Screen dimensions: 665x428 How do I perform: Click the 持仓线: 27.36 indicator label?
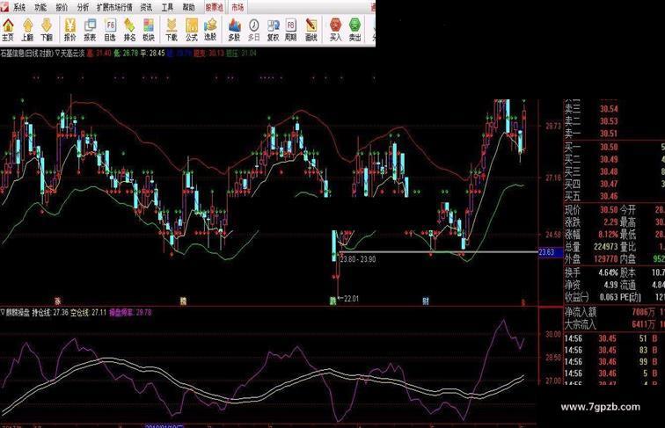(50, 313)
